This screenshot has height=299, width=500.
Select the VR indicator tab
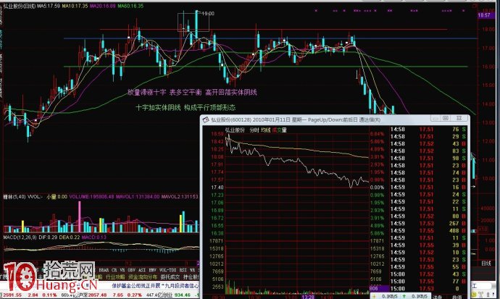122,270
